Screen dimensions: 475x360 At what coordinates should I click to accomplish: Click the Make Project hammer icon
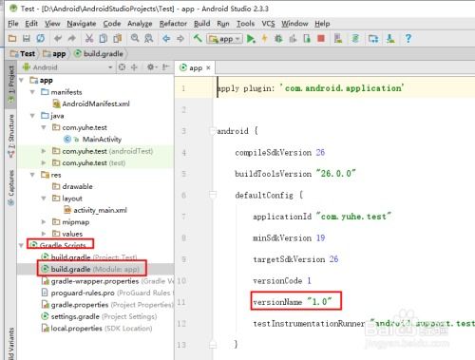[198, 39]
